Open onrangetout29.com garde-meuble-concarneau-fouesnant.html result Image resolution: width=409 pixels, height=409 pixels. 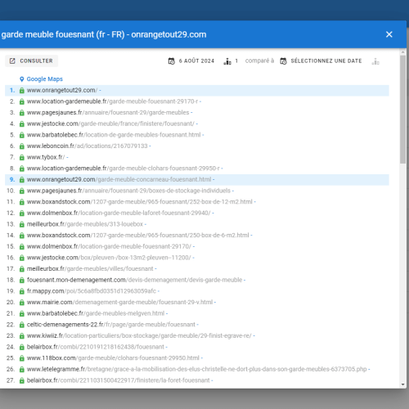tap(119, 180)
